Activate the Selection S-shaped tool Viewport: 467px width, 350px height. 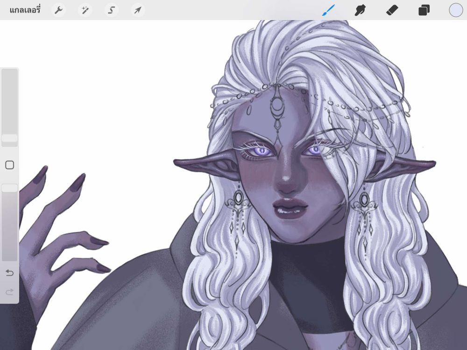tap(112, 10)
